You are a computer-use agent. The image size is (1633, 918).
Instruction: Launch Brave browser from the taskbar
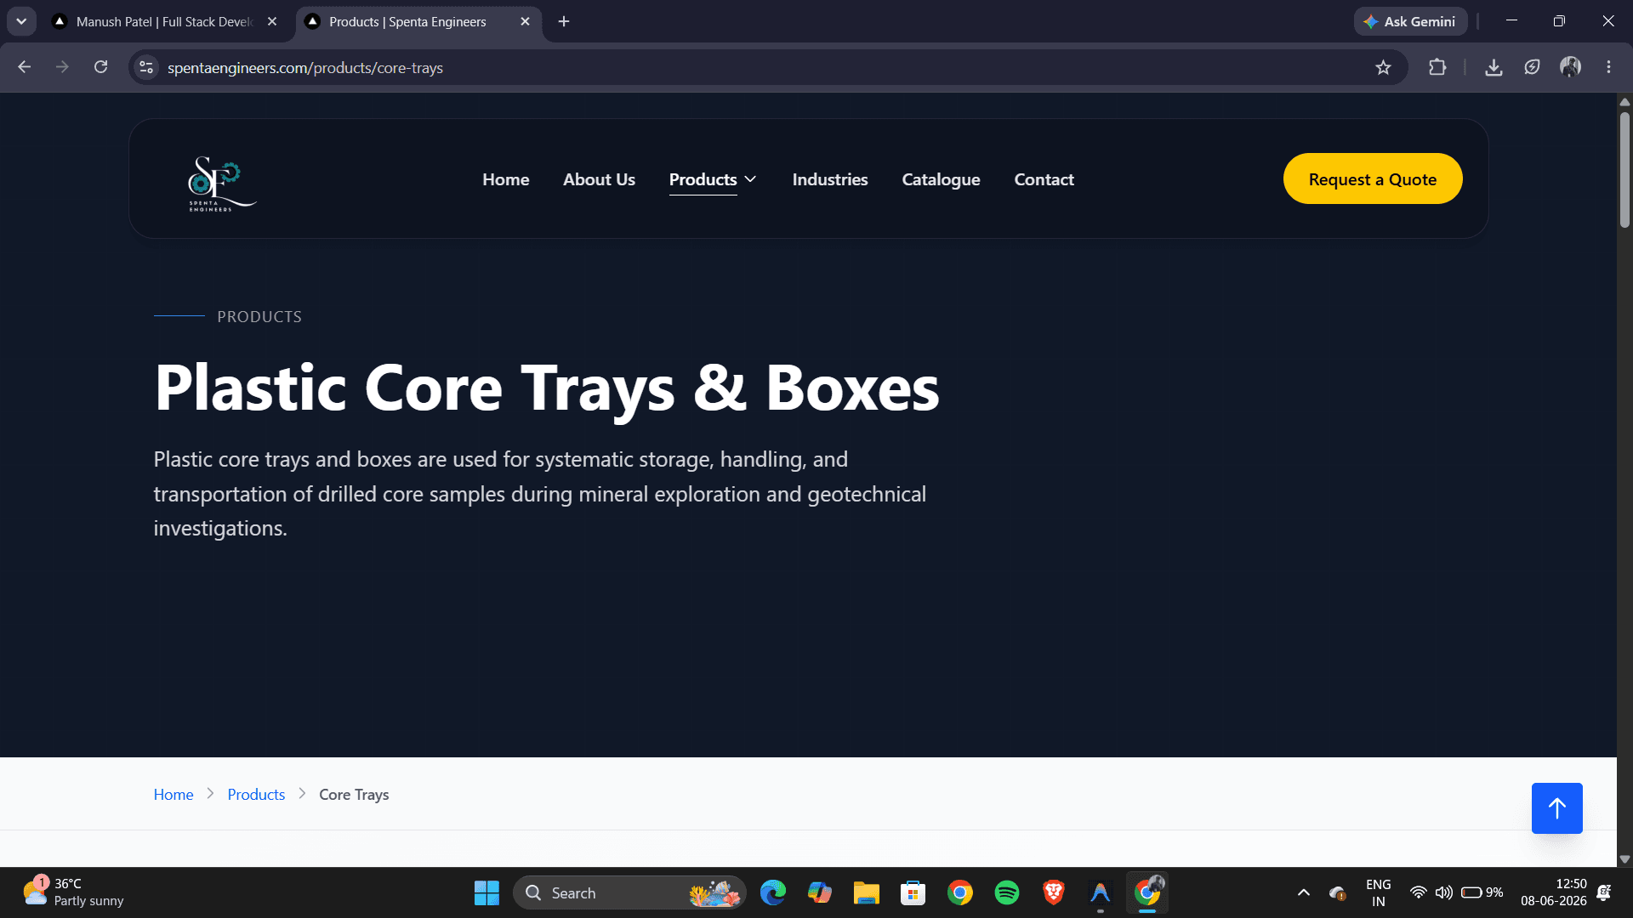[1054, 892]
